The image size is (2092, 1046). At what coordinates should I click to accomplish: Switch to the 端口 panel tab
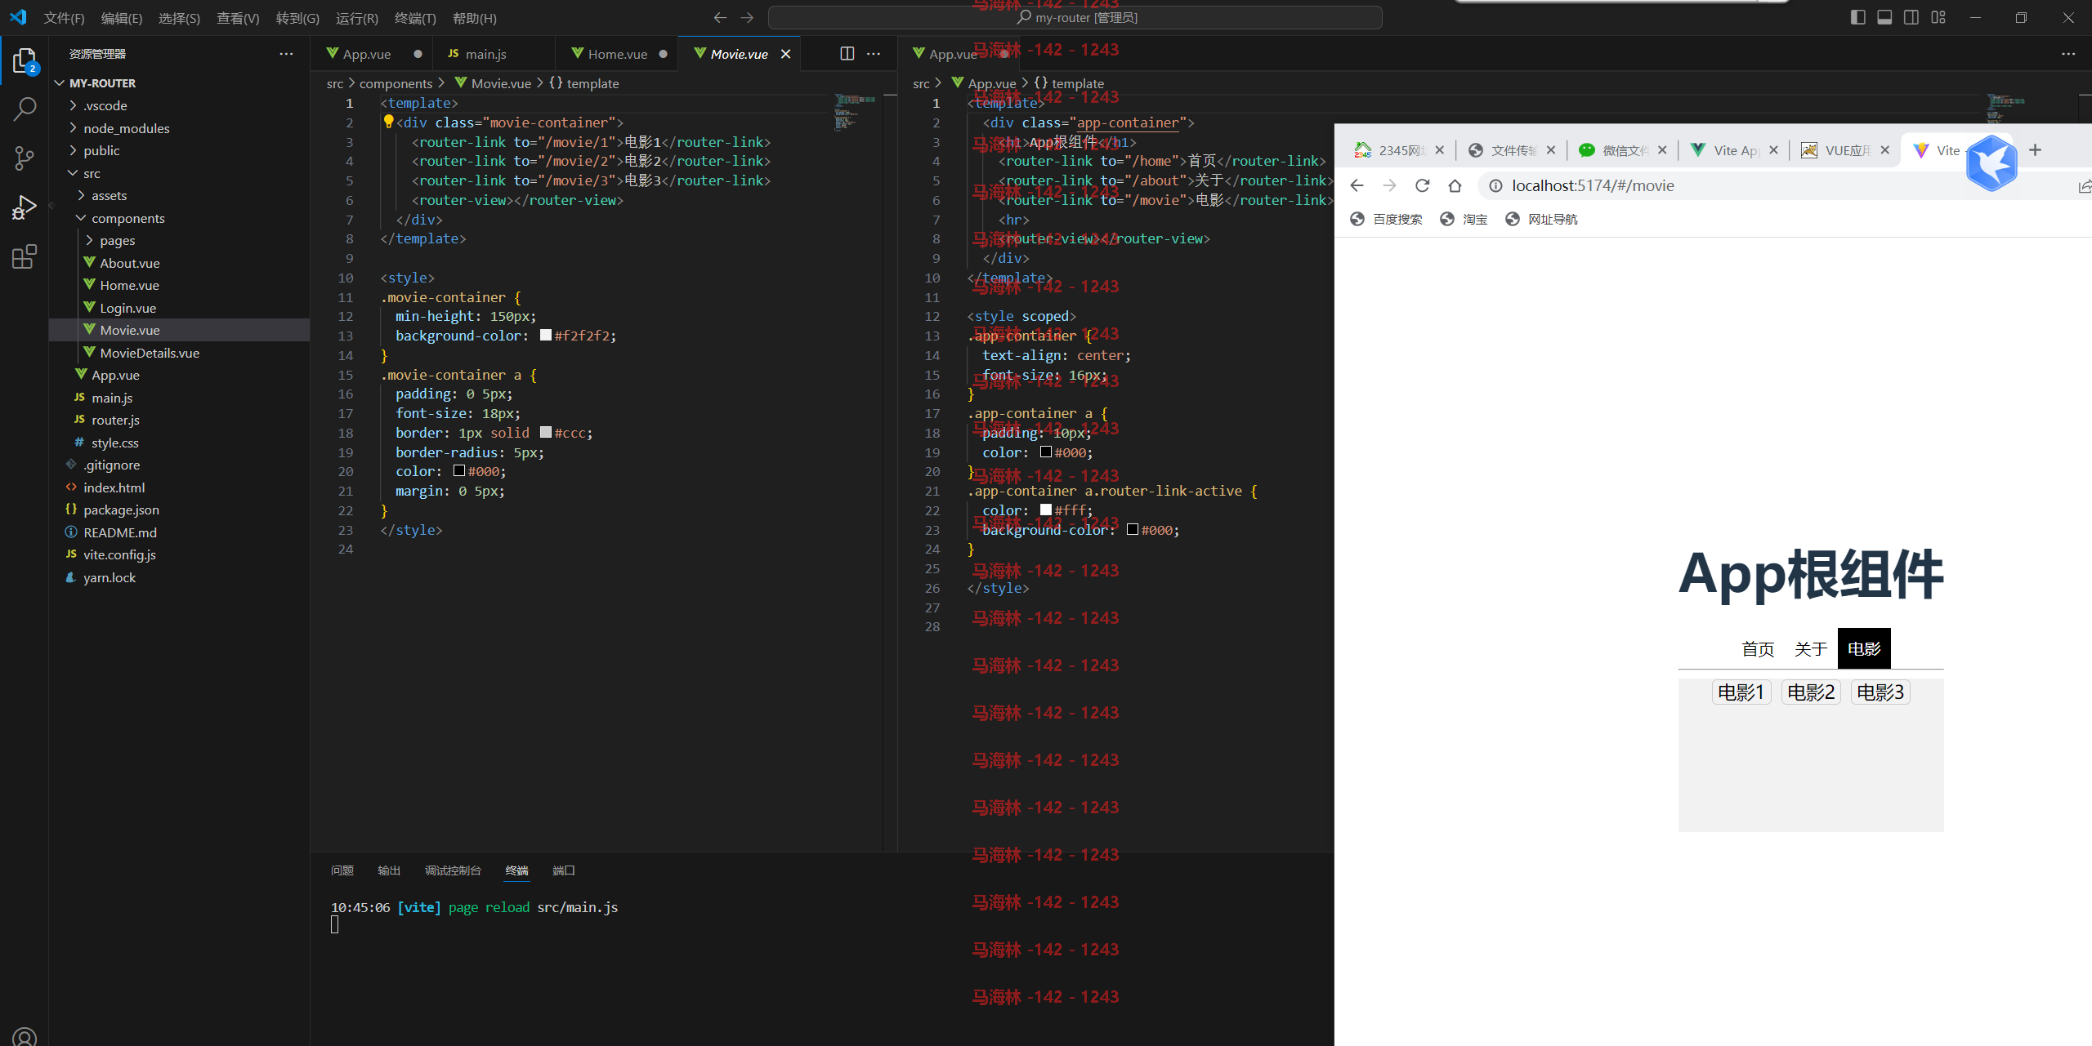click(x=563, y=870)
